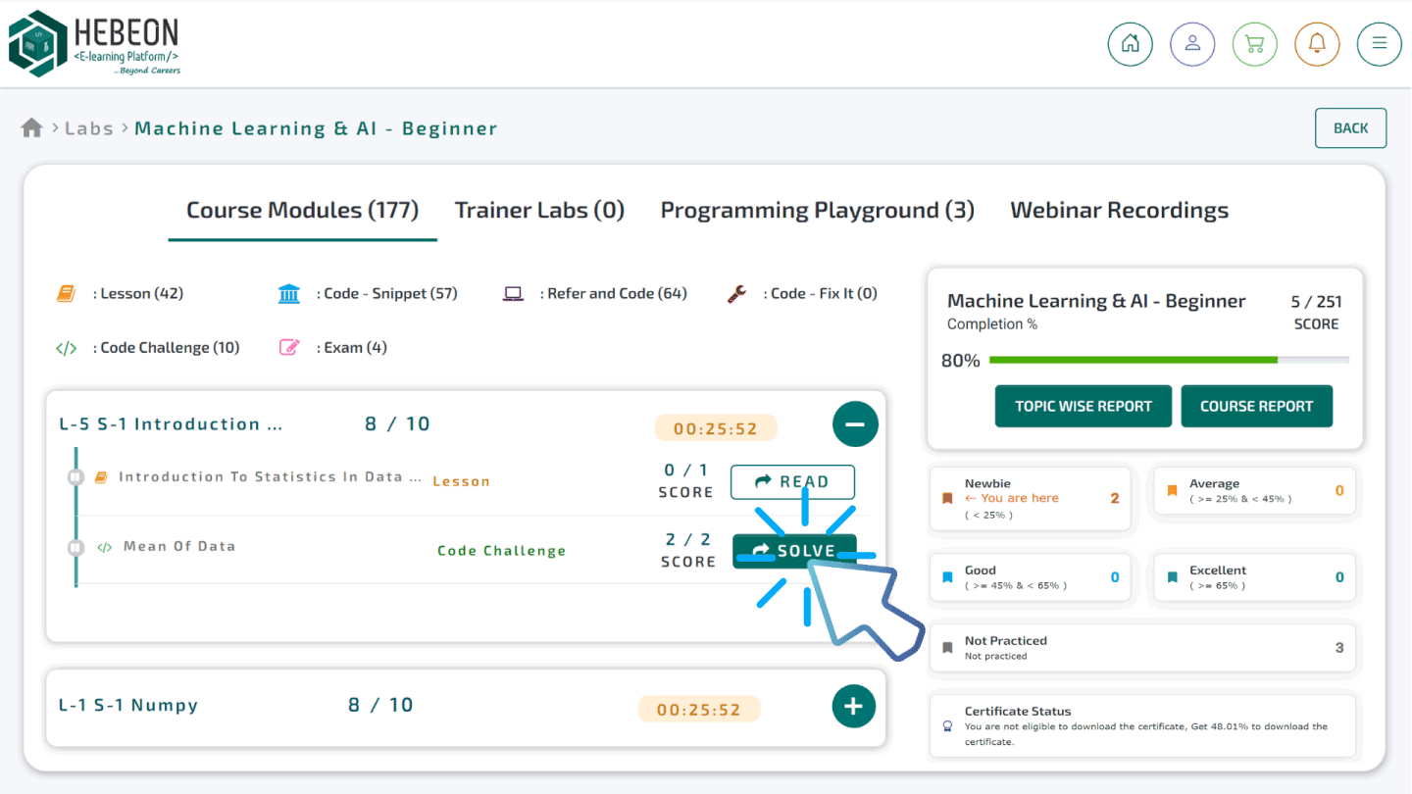
Task: Click the BACK button
Action: point(1350,128)
